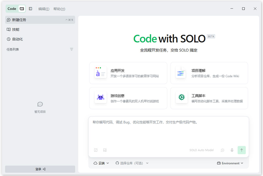Open the 编辑(E) menu

(44, 9)
